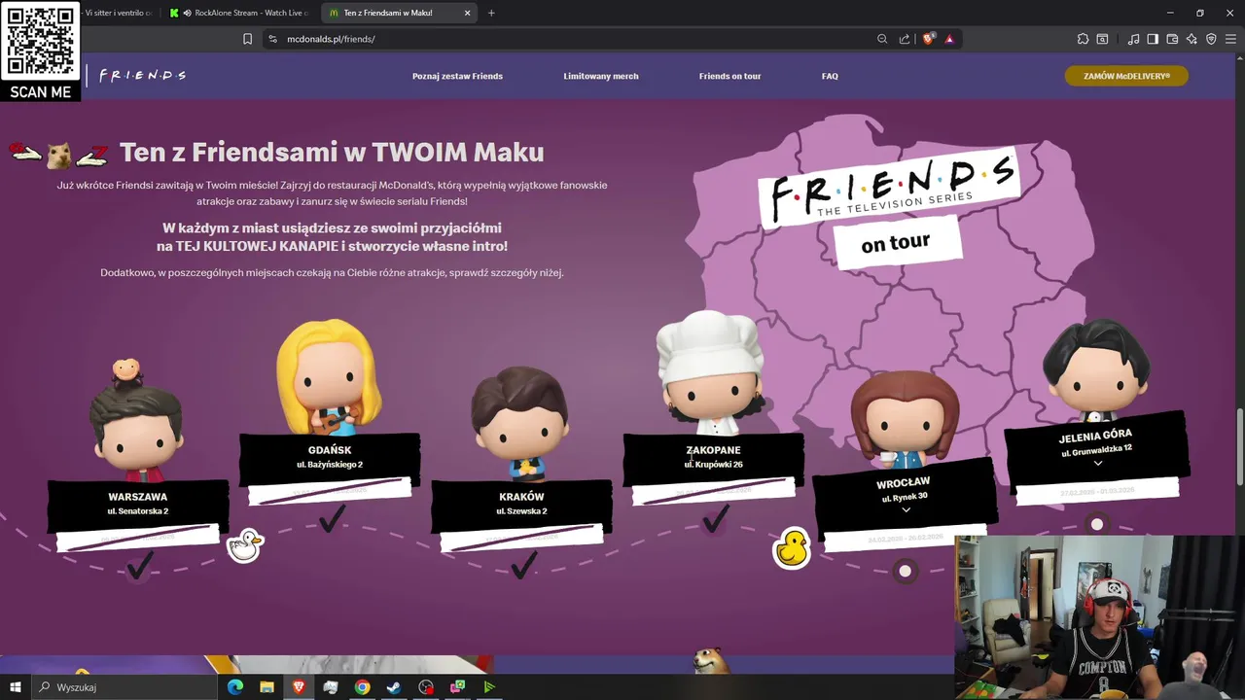This screenshot has height=700, width=1245.
Task: Click the ZAMÓW McDELIVERY button
Action: coord(1126,76)
